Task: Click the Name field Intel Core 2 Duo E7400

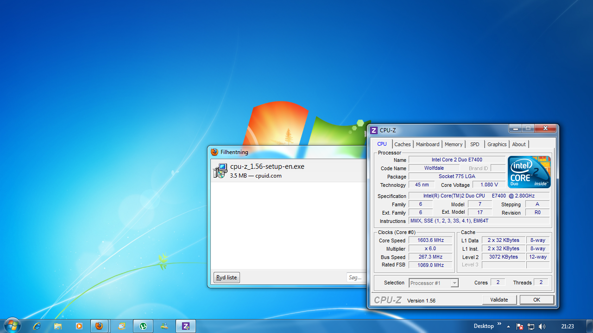Action: [x=457, y=160]
